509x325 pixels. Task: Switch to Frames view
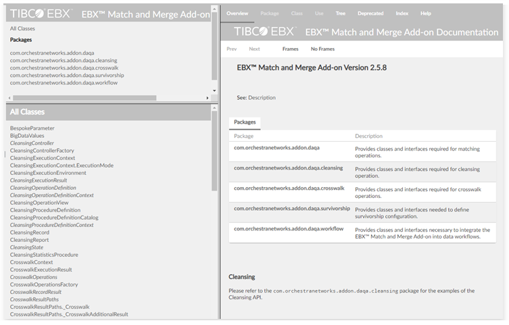pyautogui.click(x=290, y=49)
